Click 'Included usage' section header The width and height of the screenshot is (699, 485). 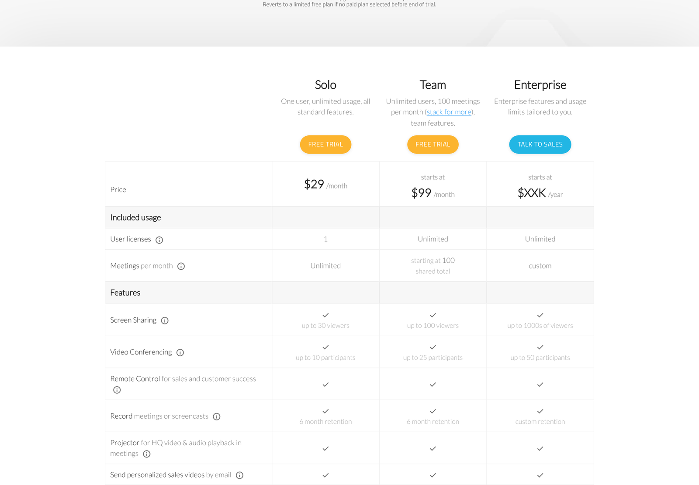click(x=135, y=217)
